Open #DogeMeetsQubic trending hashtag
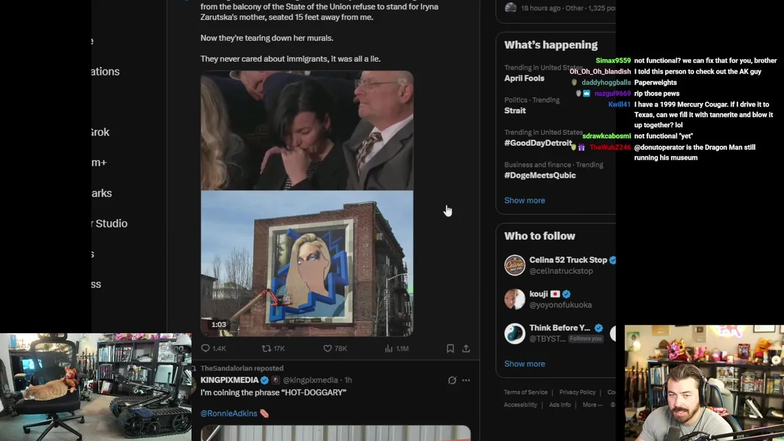784x441 pixels. tap(540, 175)
